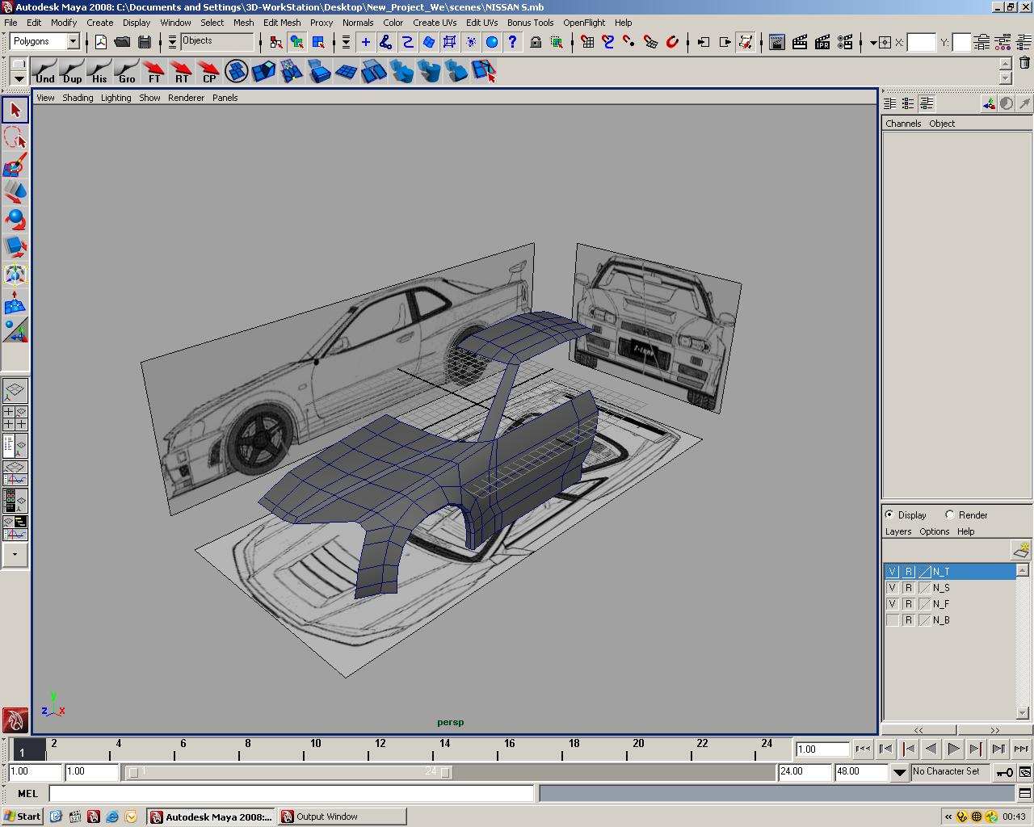Toggle visibility of layer N_B

(893, 620)
